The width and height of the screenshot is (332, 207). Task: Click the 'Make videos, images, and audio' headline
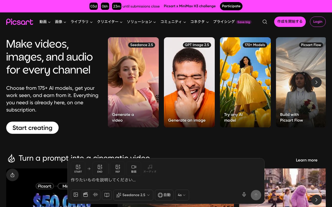(x=50, y=57)
